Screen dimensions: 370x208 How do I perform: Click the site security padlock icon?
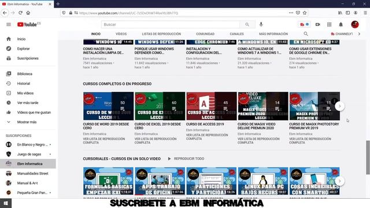point(71,13)
